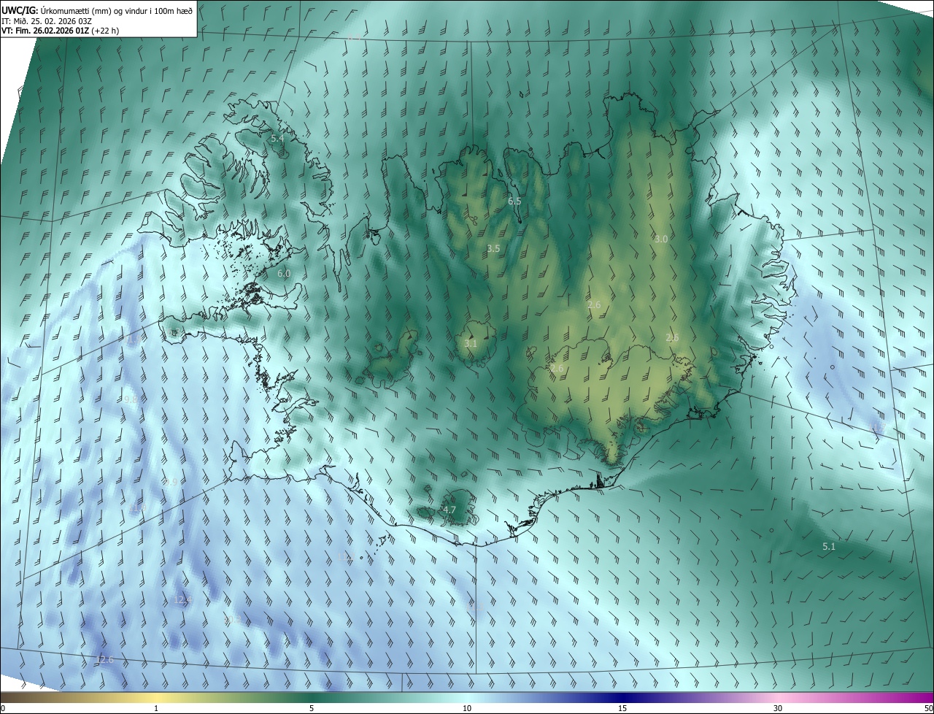Click the 10 tick on the color scale
This screenshot has height=714, width=934.
(x=467, y=708)
